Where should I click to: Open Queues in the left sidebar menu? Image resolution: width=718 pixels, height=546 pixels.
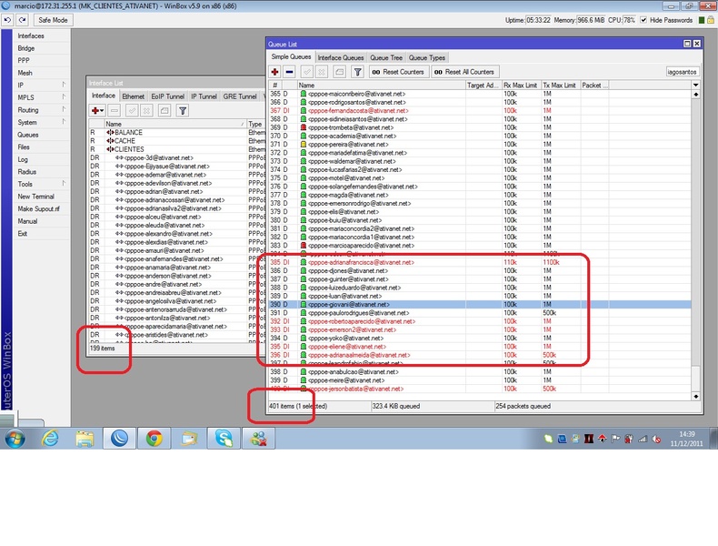(x=28, y=135)
